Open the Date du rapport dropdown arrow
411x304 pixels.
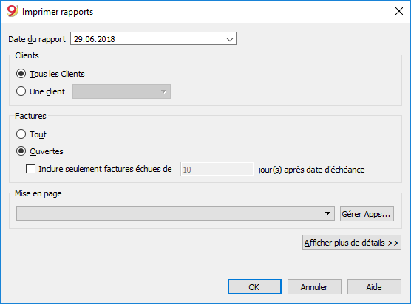(230, 39)
